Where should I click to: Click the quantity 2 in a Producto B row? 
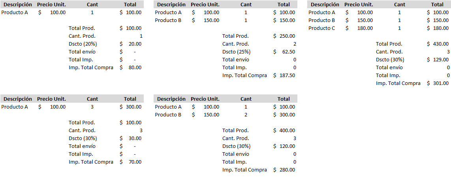click(246, 114)
